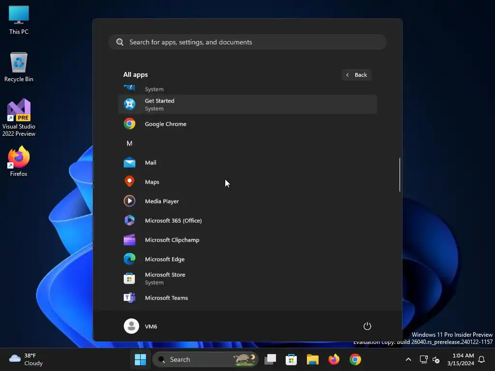Open the network status tray icon
Viewport: 495px width, 371px height.
tap(423, 359)
